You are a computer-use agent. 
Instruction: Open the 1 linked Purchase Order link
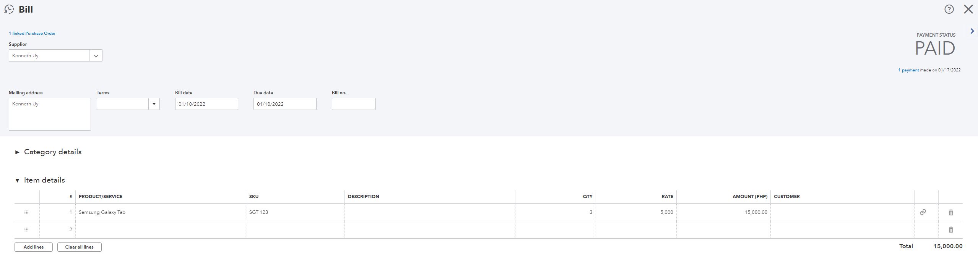point(32,33)
